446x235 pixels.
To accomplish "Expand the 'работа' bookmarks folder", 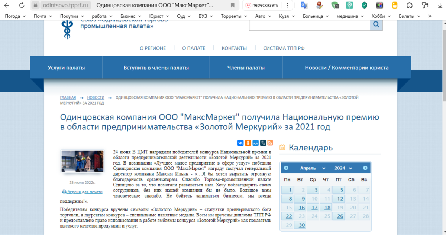I will (102, 16).
